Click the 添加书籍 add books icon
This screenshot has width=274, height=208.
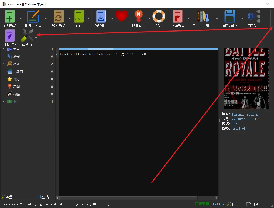tap(10, 16)
